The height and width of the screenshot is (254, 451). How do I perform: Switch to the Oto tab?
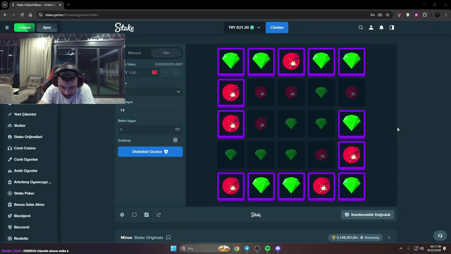[x=166, y=53]
